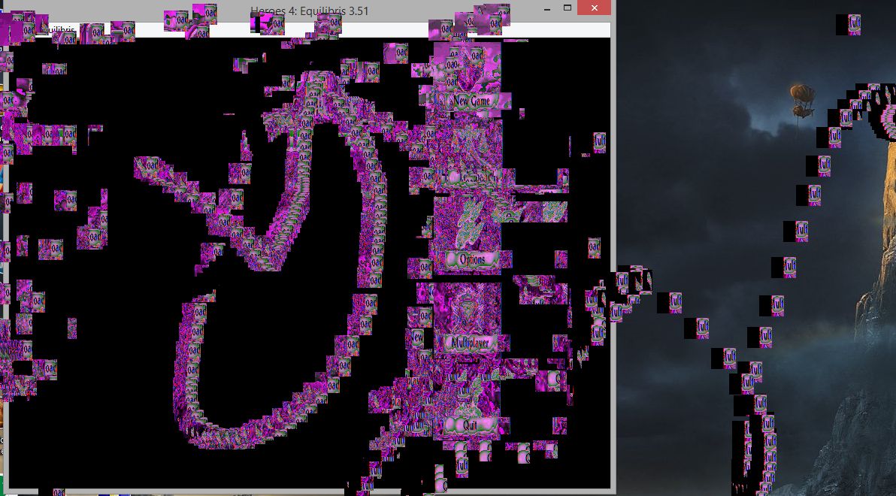Start a New Game from the menu
896x496 pixels.
[472, 101]
